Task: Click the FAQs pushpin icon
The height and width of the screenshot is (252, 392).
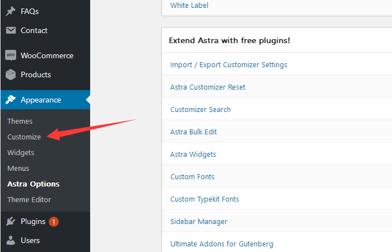Action: (x=11, y=11)
